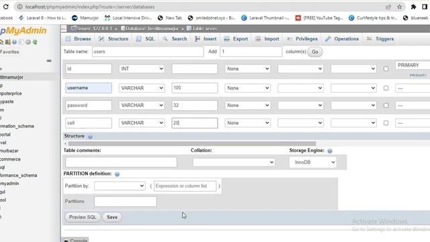Click the Table users breadcrumb

202,28
